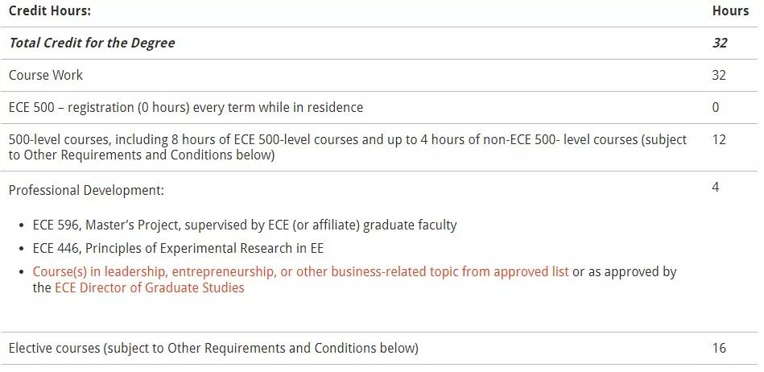Click the Professional Development heading
This screenshot has height=372, width=764.
86,190
